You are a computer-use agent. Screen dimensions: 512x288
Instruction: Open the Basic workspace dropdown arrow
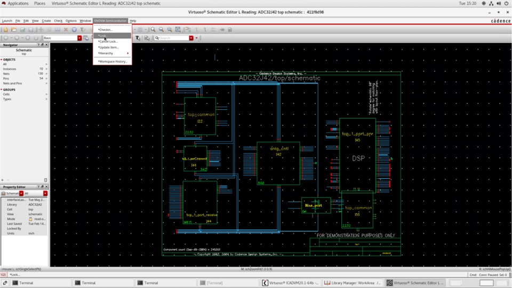click(79, 38)
